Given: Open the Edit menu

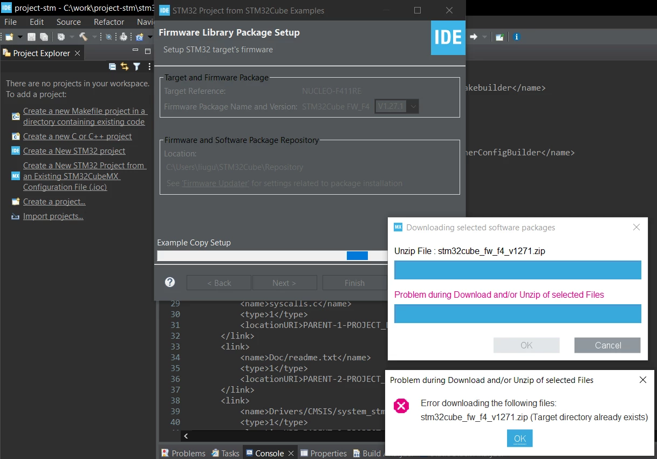Looking at the screenshot, I should click(x=37, y=22).
